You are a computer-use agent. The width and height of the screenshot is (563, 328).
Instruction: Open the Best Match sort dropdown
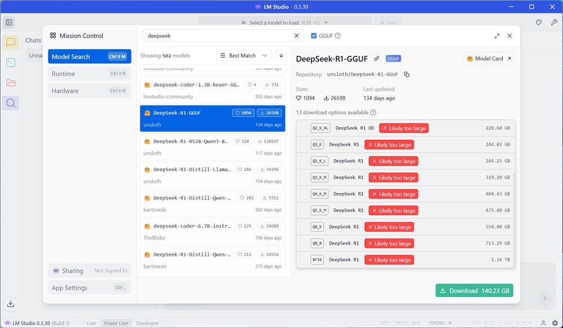click(244, 55)
